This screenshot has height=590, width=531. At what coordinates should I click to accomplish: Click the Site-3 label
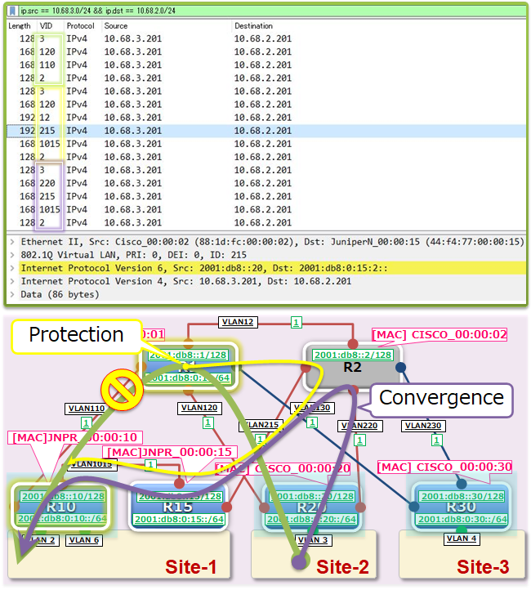tap(483, 567)
